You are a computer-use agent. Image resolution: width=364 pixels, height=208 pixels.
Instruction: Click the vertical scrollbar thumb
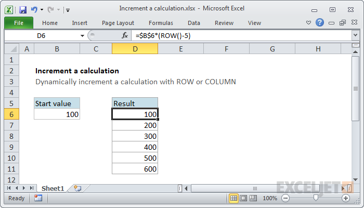355,88
